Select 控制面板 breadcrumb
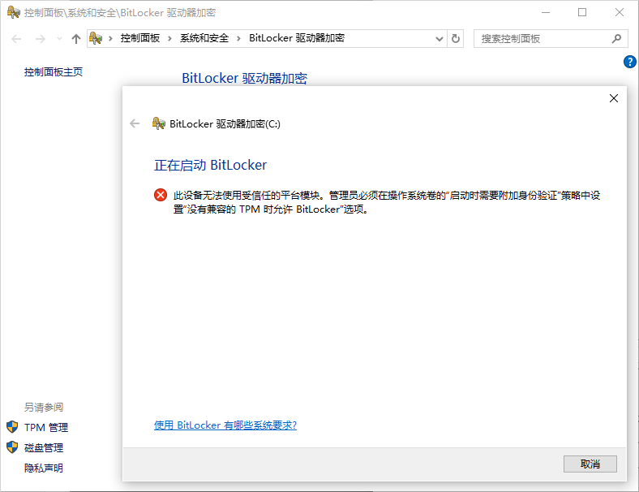 click(x=140, y=38)
